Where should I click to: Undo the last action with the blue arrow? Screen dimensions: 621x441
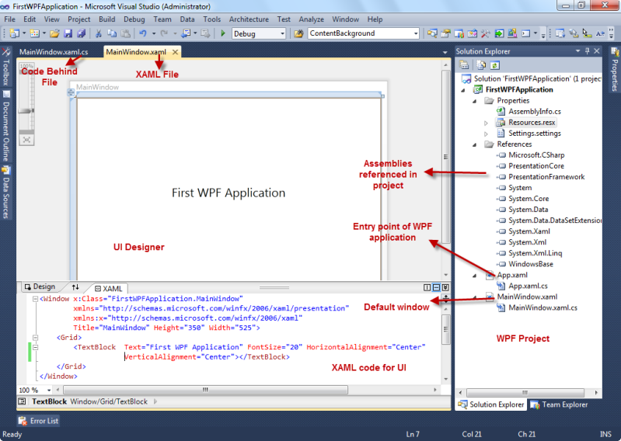pos(142,33)
